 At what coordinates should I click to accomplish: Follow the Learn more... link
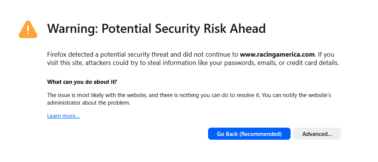pyautogui.click(x=63, y=116)
